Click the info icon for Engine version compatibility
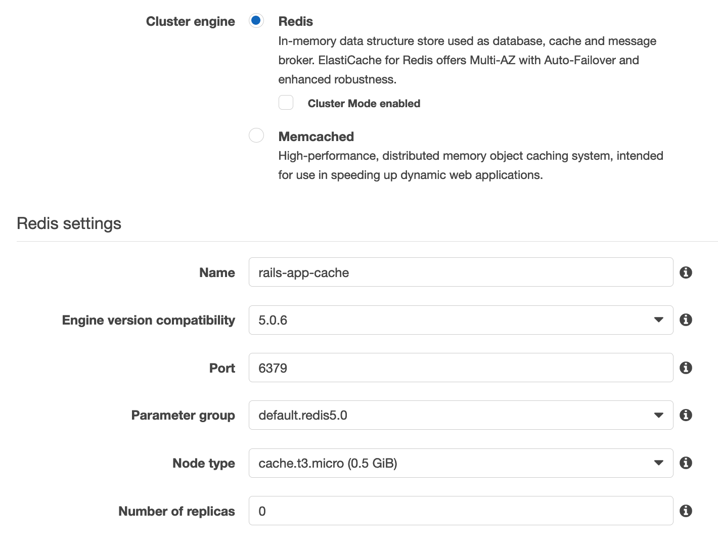The image size is (718, 546). [686, 320]
